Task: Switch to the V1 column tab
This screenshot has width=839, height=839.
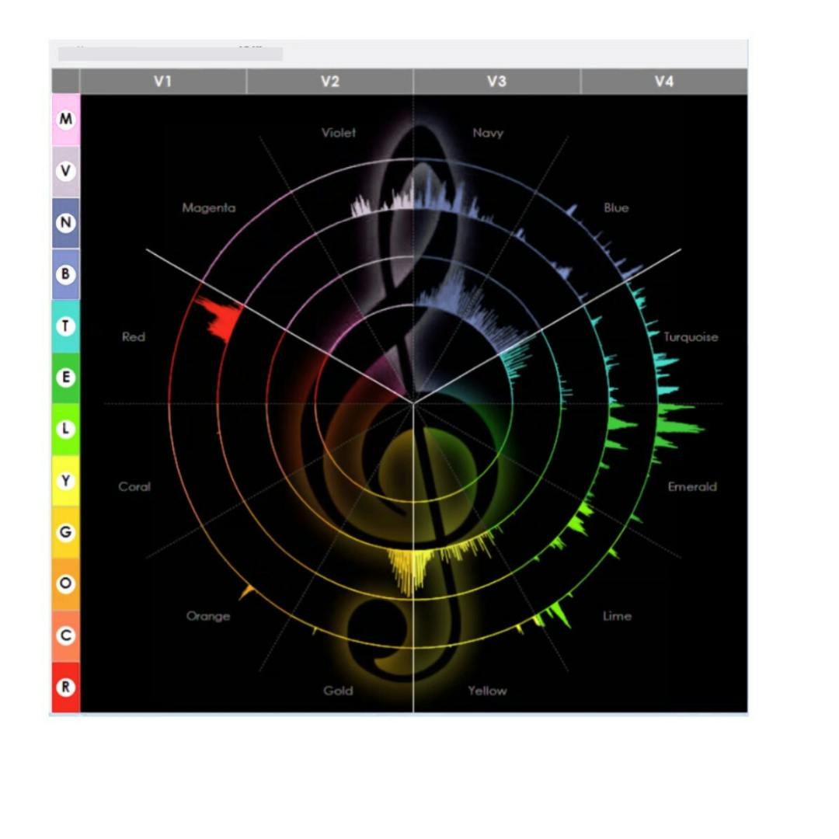Action: (162, 82)
